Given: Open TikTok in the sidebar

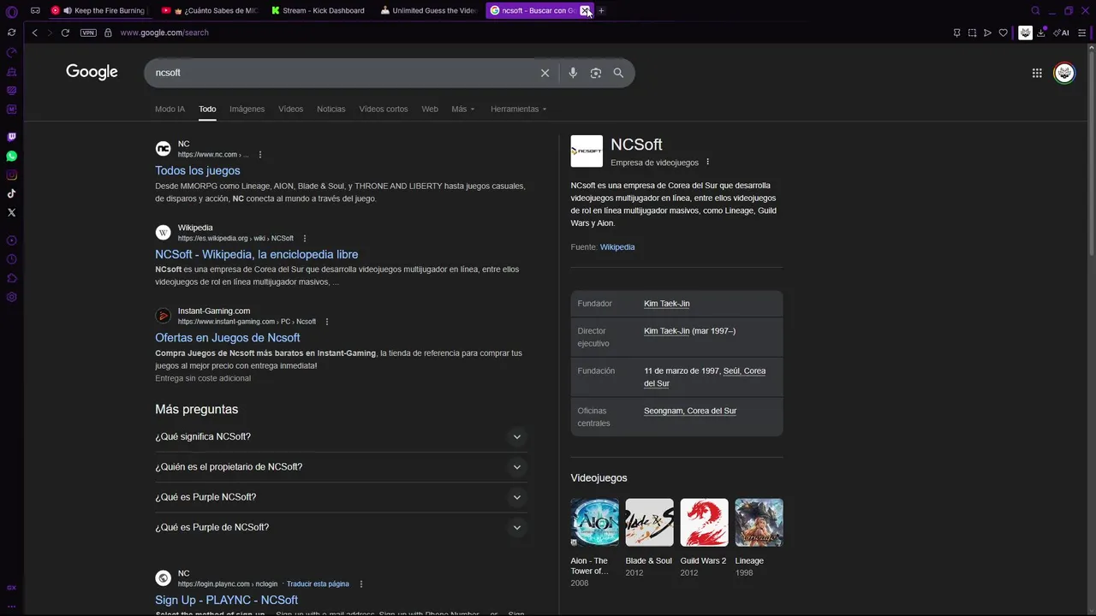Looking at the screenshot, I should coord(11,193).
